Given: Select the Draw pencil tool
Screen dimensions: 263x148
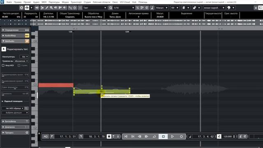Looking at the screenshot, I should point(47,8).
